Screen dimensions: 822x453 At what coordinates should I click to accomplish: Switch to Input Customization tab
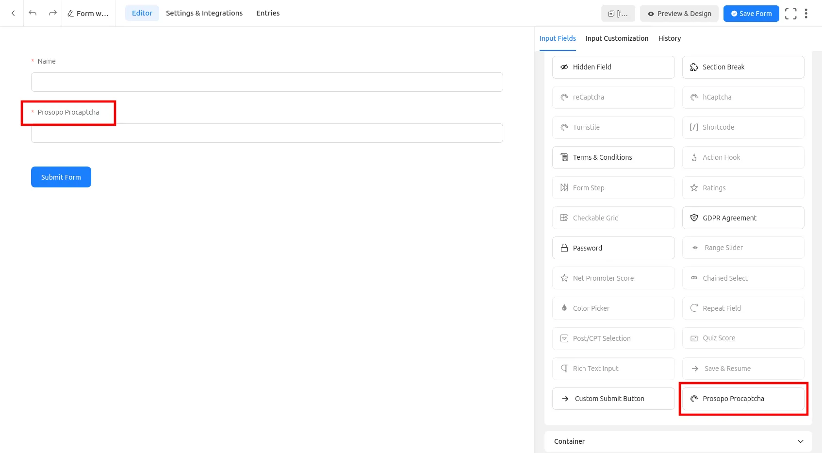click(x=617, y=38)
